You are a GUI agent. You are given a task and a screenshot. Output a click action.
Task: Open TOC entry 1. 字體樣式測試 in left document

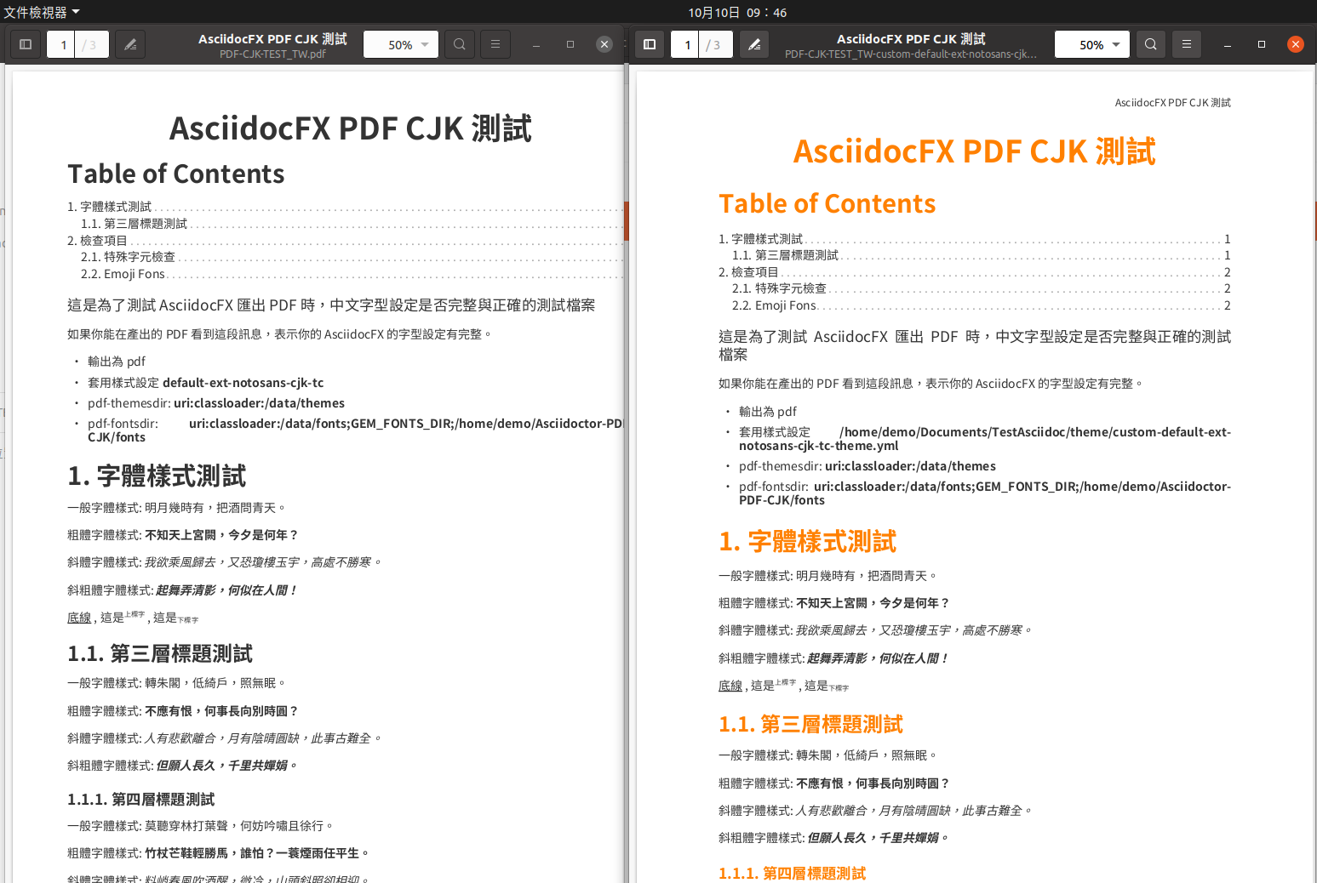(x=110, y=207)
